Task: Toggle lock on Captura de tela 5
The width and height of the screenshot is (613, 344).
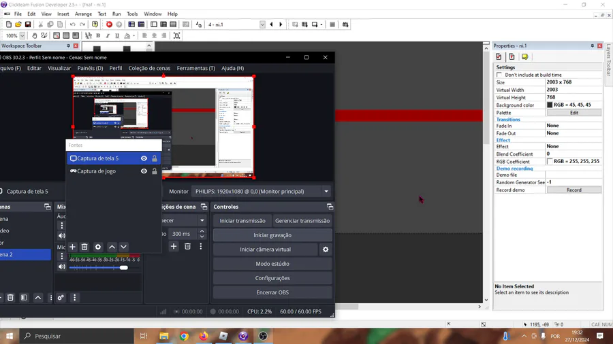Action: click(155, 158)
